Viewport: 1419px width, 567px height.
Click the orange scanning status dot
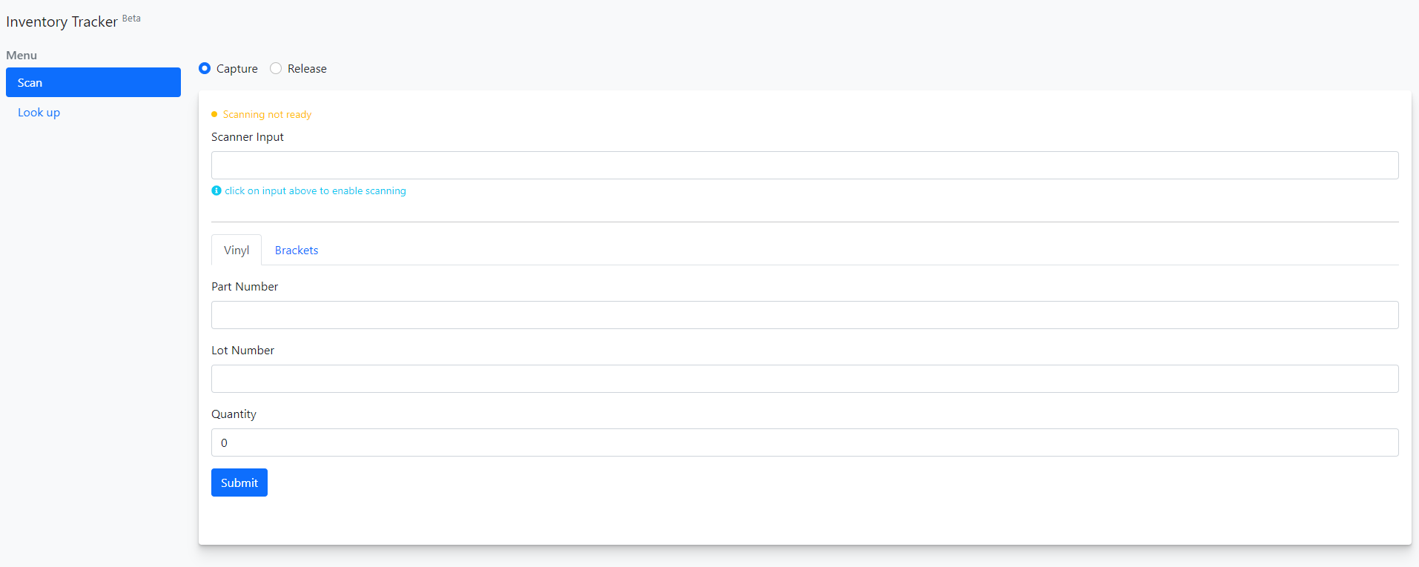(x=214, y=114)
